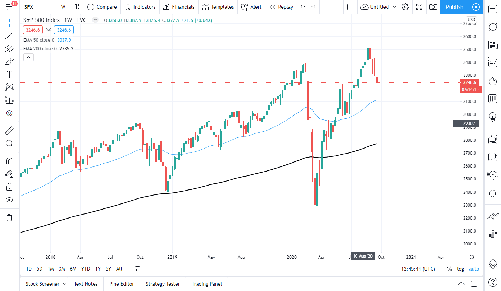Hide all drawings with the eye toggle
Image resolution: width=501 pixels, height=291 pixels.
pos(9,200)
